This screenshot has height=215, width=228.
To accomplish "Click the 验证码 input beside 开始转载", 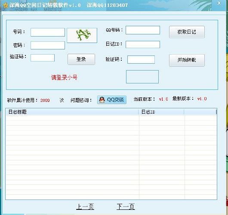I will click(141, 59).
